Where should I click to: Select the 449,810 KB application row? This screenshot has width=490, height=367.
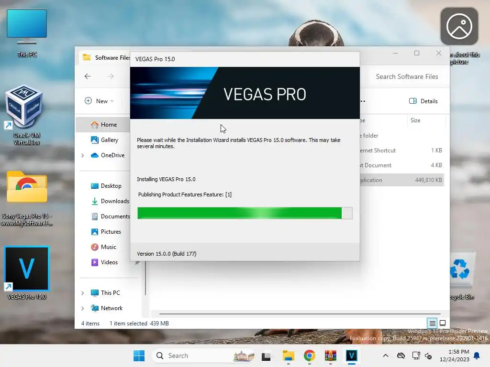tap(402, 180)
